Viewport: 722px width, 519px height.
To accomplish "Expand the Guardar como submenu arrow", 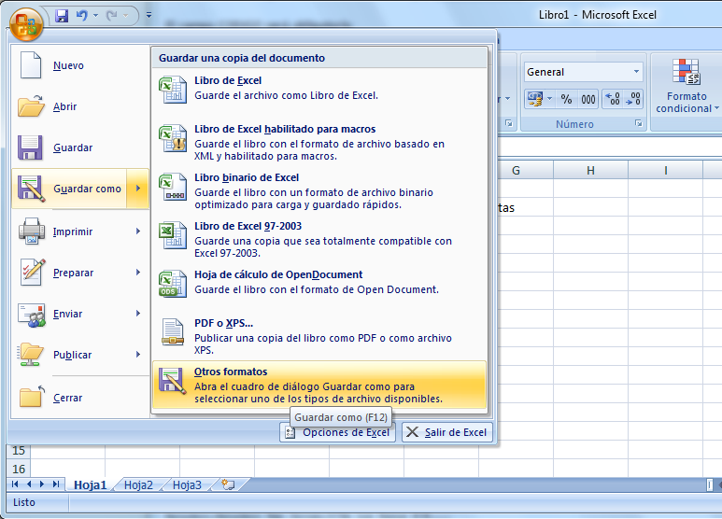I will click(x=137, y=189).
